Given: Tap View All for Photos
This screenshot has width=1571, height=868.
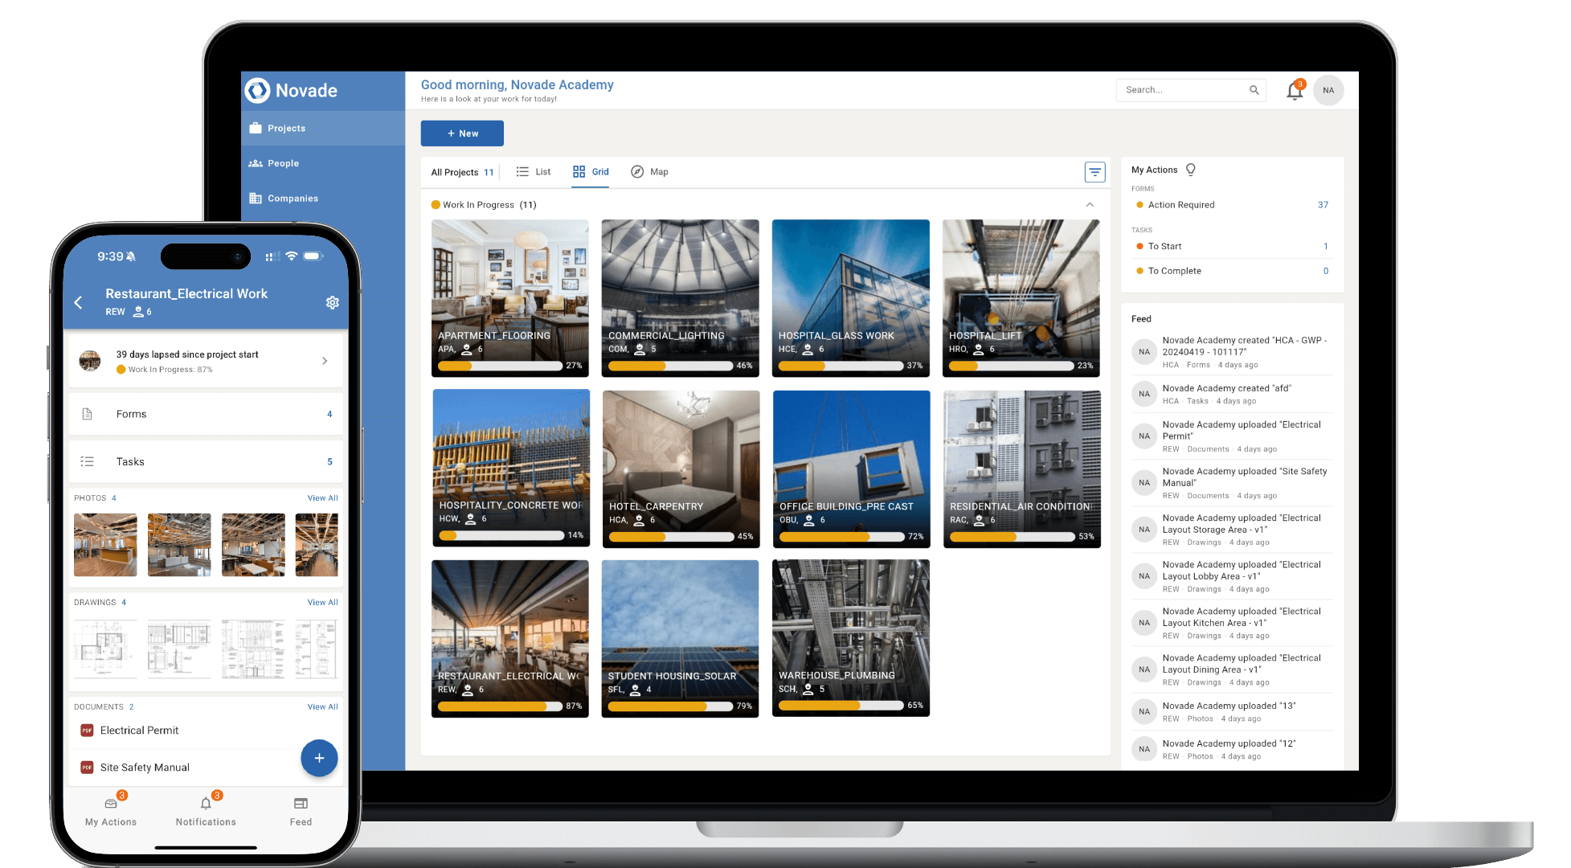Looking at the screenshot, I should pyautogui.click(x=322, y=498).
